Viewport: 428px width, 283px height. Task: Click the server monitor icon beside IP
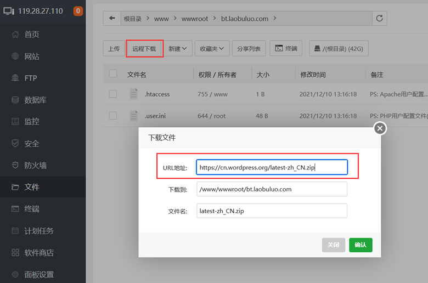[x=9, y=11]
